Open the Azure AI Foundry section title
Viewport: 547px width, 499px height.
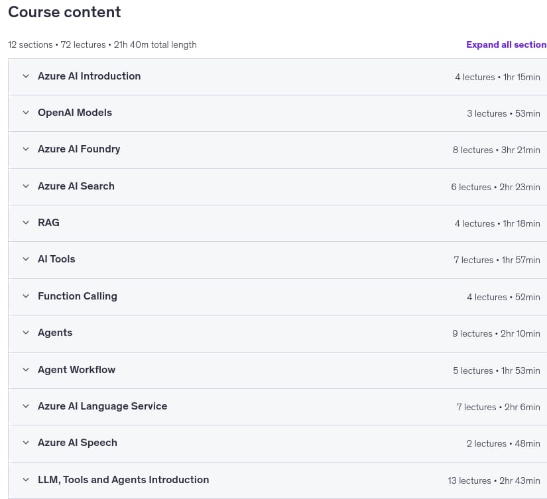(x=79, y=149)
